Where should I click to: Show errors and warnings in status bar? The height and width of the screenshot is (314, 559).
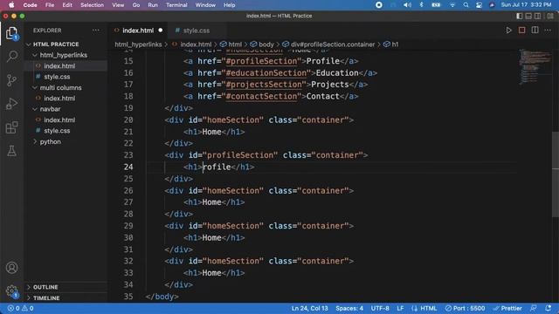pyautogui.click(x=20, y=308)
